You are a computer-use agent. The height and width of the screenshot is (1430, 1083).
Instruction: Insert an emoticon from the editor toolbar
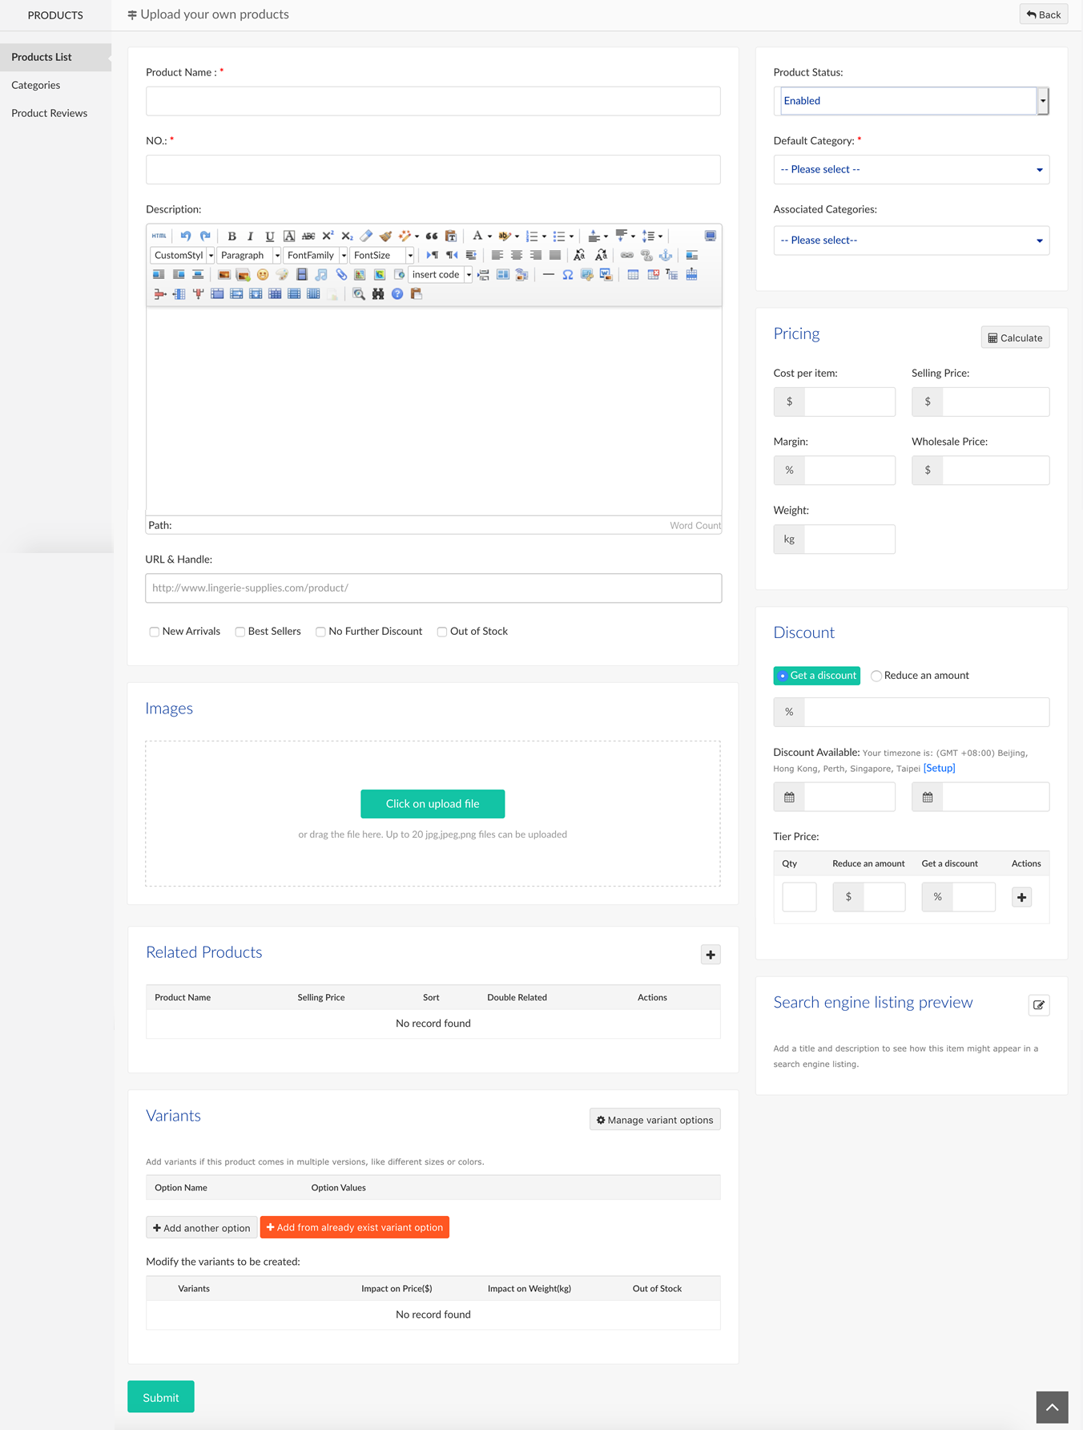click(x=263, y=275)
